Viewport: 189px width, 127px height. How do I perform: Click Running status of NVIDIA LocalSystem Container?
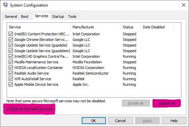129,68
